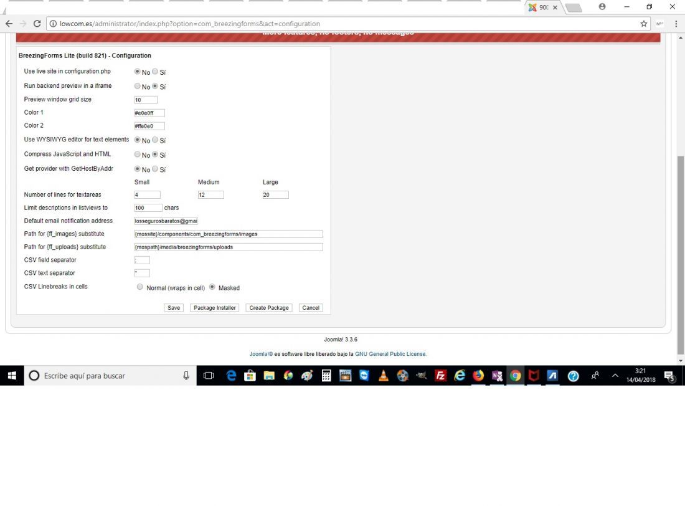The width and height of the screenshot is (685, 506).
Task: Switch to the Joomla '900' browser tab
Action: [543, 7]
